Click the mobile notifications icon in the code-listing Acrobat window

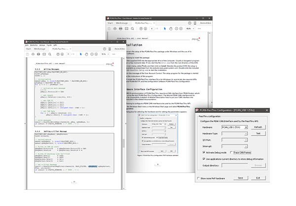tap(110, 49)
